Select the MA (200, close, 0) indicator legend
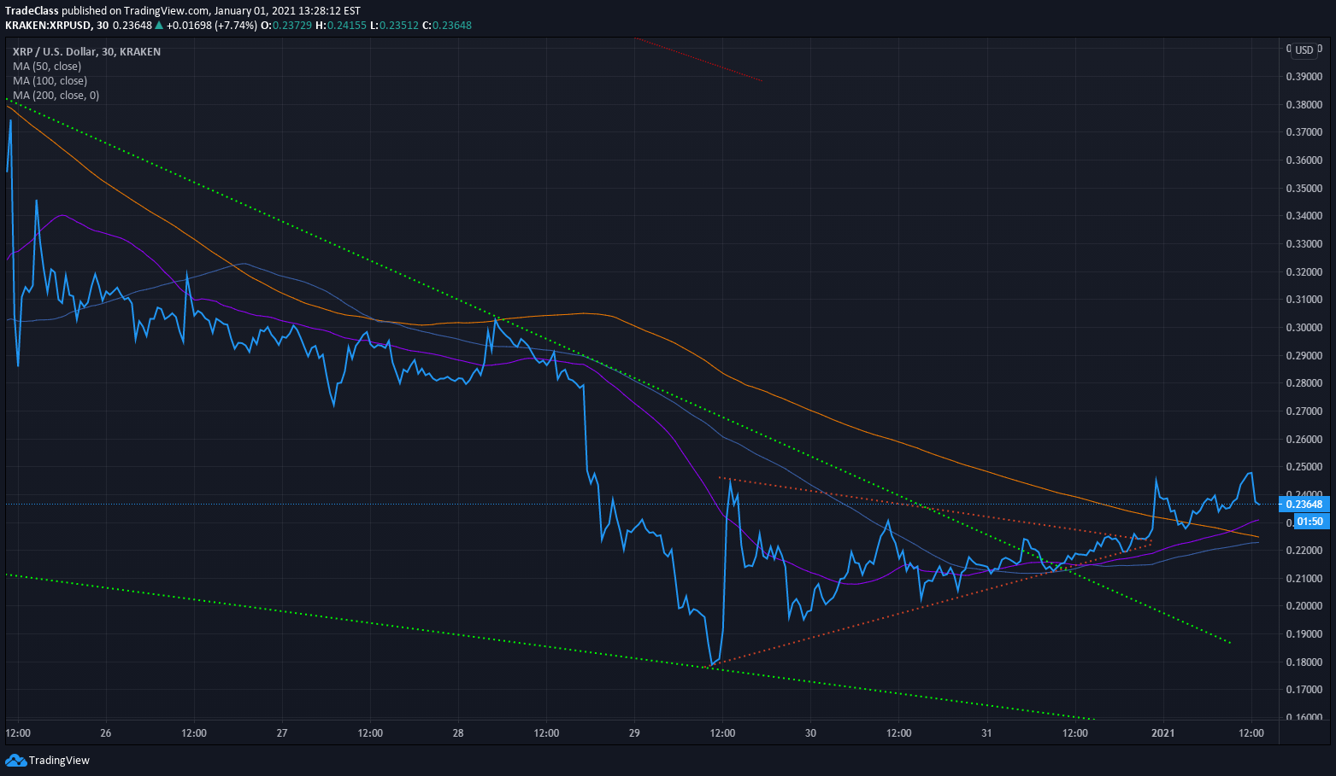Screen dimensions: 1336x776 pyautogui.click(x=56, y=96)
